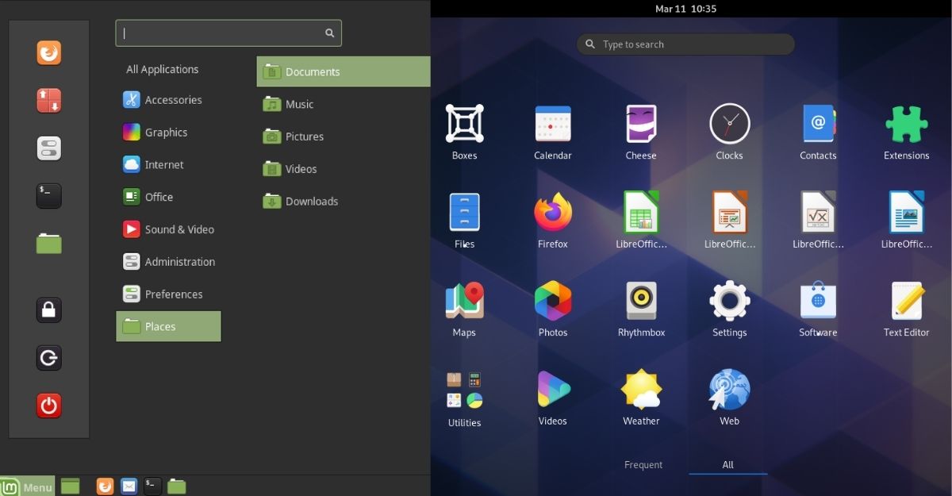Launch Rhythmbox music player

click(x=641, y=310)
